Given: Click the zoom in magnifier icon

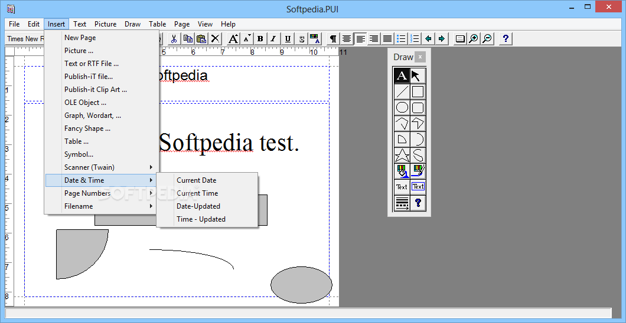Looking at the screenshot, I should click(474, 39).
